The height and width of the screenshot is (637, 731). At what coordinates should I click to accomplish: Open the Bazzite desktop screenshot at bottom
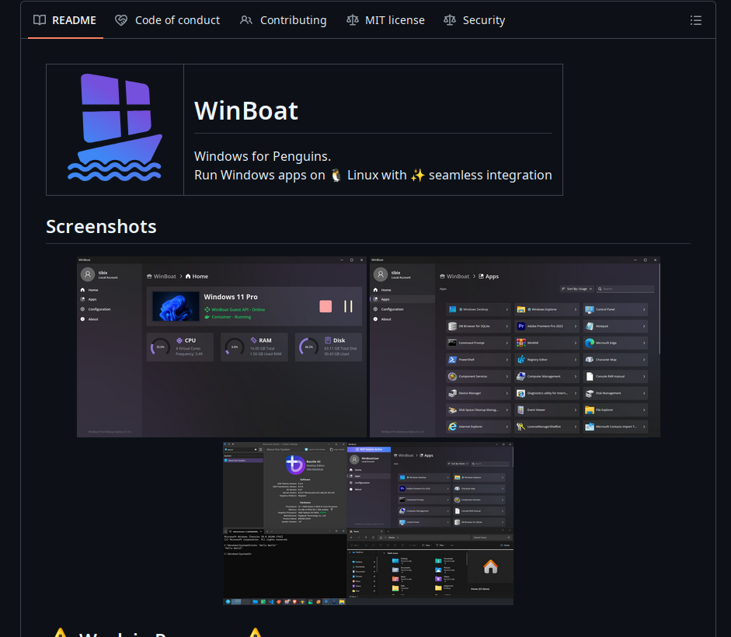pos(368,524)
